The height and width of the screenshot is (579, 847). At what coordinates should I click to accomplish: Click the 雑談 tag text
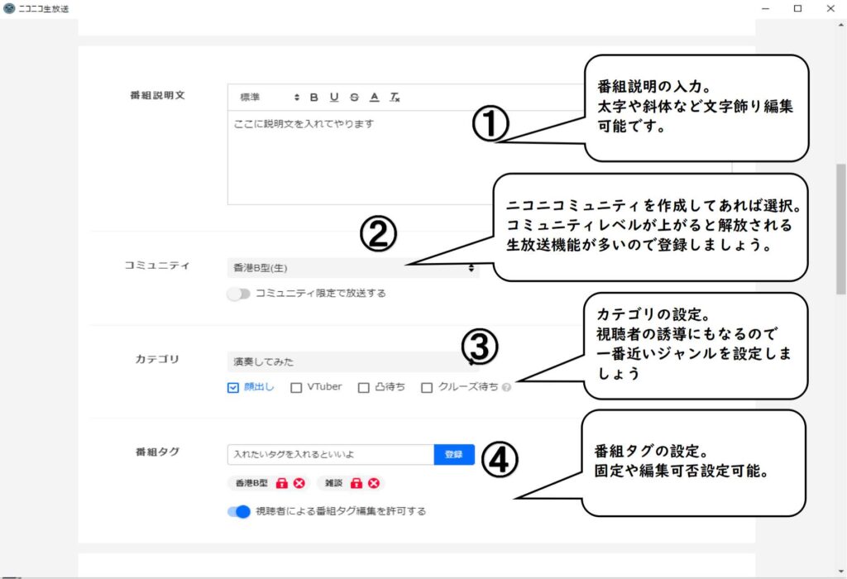click(x=334, y=483)
